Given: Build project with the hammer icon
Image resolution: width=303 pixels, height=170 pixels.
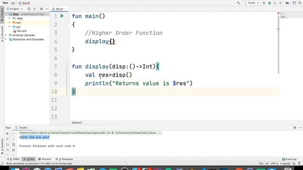Looking at the screenshot, I should point(239,3).
